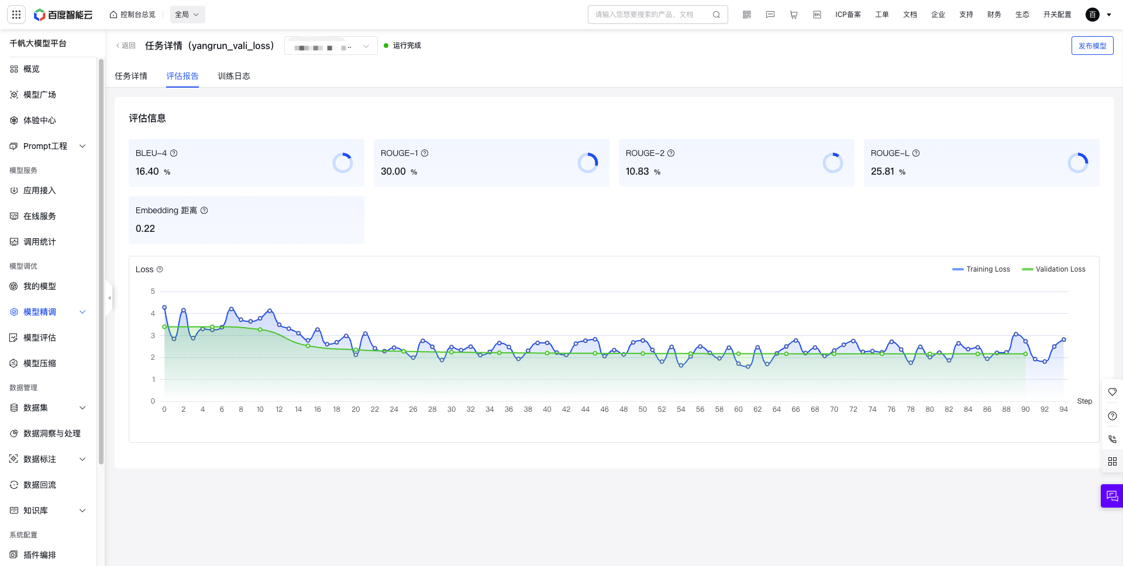
Task: Open the floating help question icon
Action: (1112, 416)
